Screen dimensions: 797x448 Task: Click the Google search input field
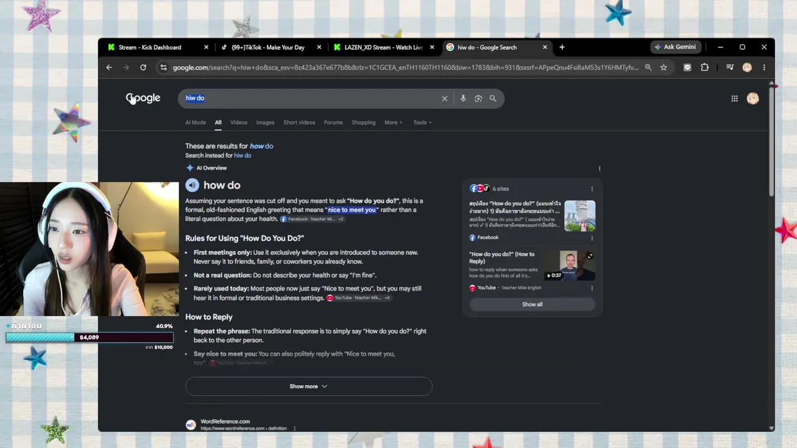(311, 98)
